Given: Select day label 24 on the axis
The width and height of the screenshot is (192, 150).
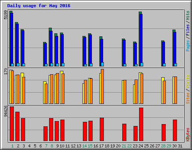Looking at the screenshot, I should [x=141, y=146].
